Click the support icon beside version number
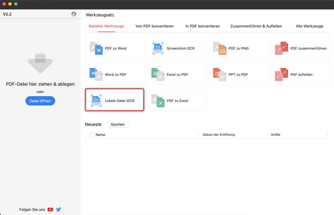The image size is (334, 215). click(x=74, y=14)
